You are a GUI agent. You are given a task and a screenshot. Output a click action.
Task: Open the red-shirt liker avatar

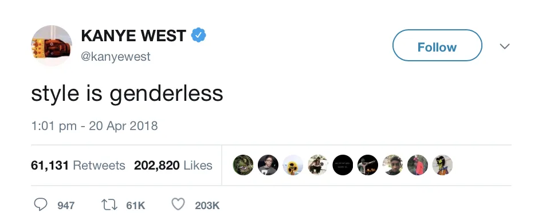click(x=418, y=165)
